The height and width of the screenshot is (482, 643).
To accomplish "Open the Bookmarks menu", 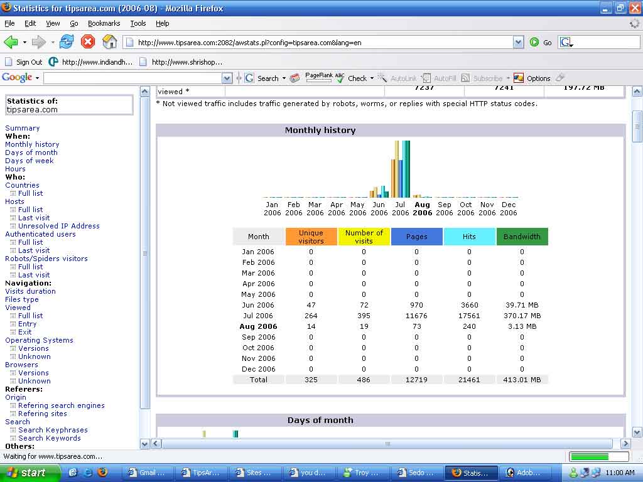I will click(104, 23).
